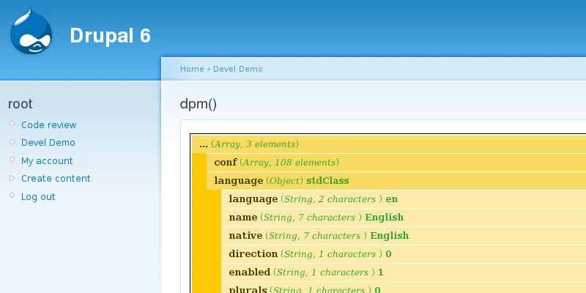Expand the arrow beside Create content
The image size is (586, 293).
pos(12,178)
